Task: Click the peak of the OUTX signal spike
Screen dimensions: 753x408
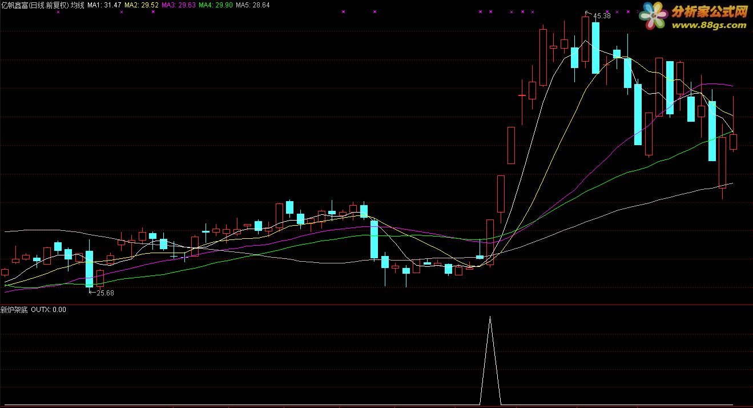Action: point(490,316)
